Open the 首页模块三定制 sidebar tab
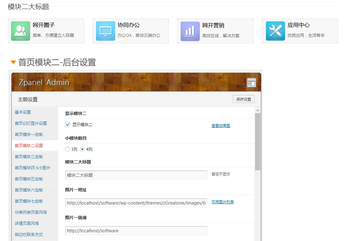Screen dimensions: 344x241 point(35,157)
